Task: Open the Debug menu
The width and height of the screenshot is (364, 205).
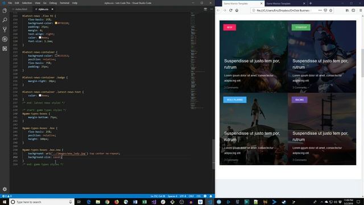Action: pyautogui.click(x=53, y=3)
